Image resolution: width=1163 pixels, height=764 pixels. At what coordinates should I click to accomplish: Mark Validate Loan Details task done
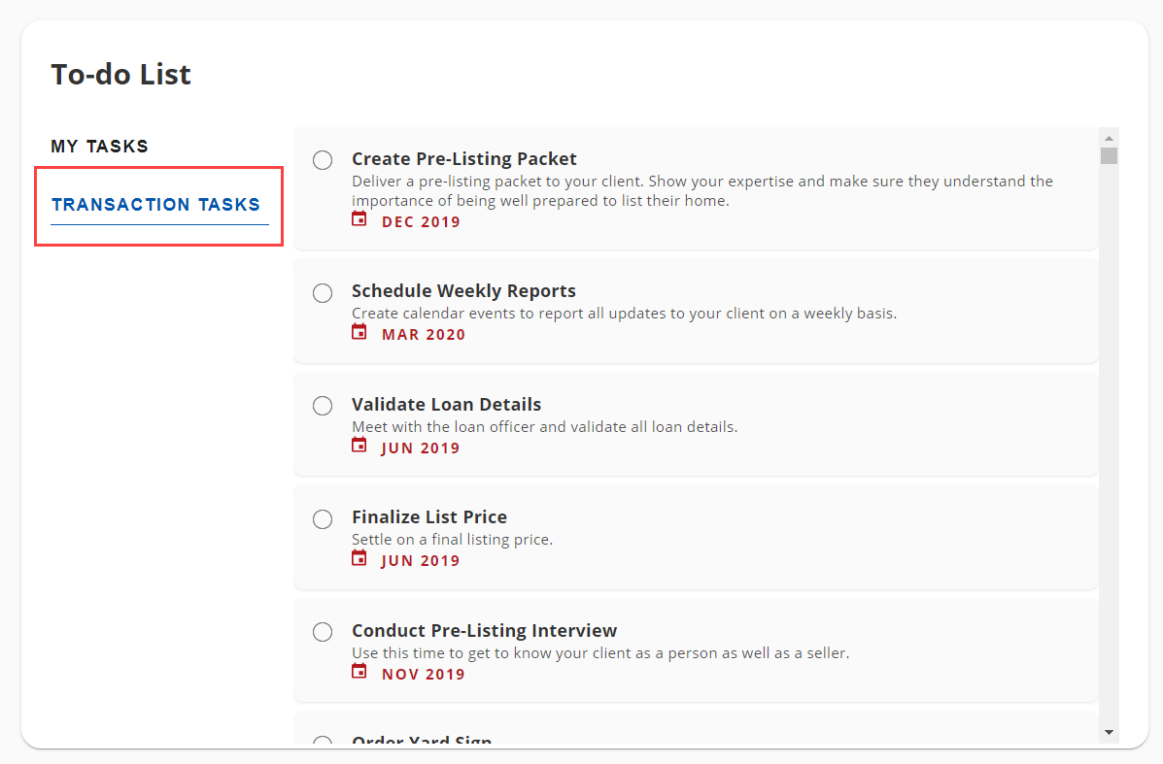323,406
